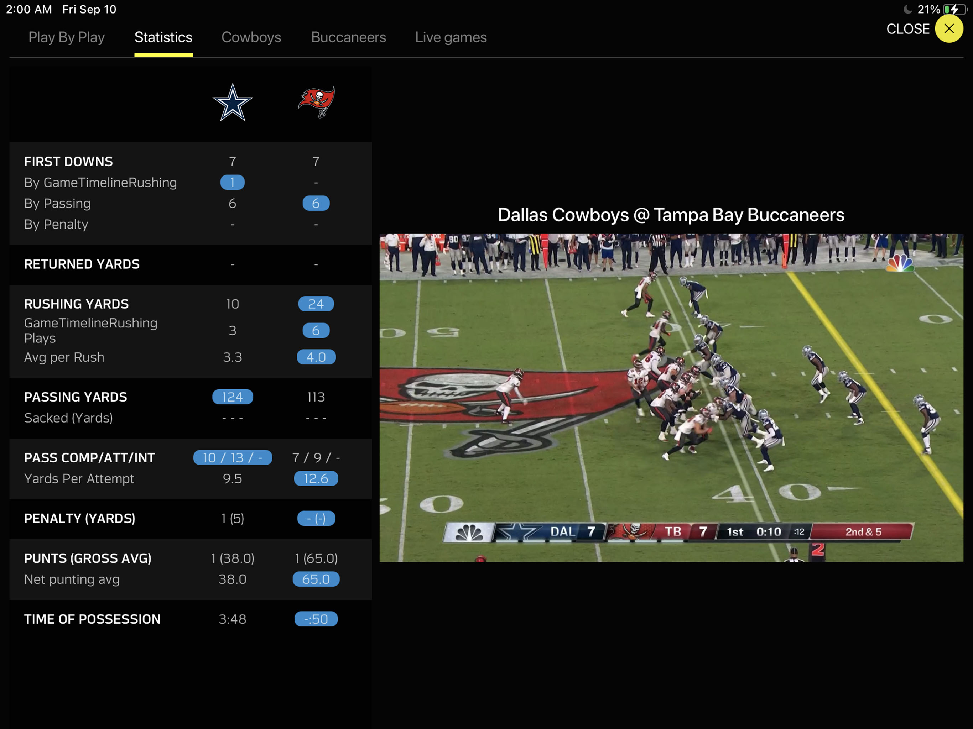The height and width of the screenshot is (729, 973).
Task: Select the GameTimelineRushing Plays label
Action: (90, 330)
